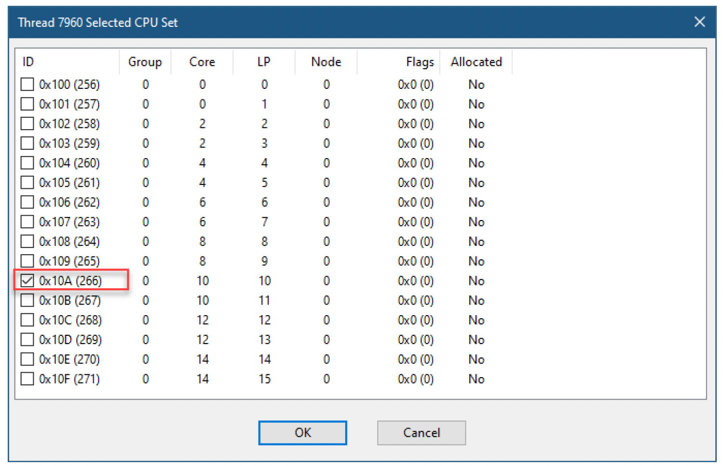
Task: Sort list by the LP column header
Action: tap(264, 62)
